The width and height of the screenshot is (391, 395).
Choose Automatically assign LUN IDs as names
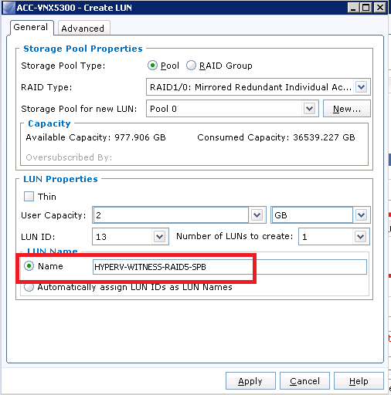click(29, 287)
